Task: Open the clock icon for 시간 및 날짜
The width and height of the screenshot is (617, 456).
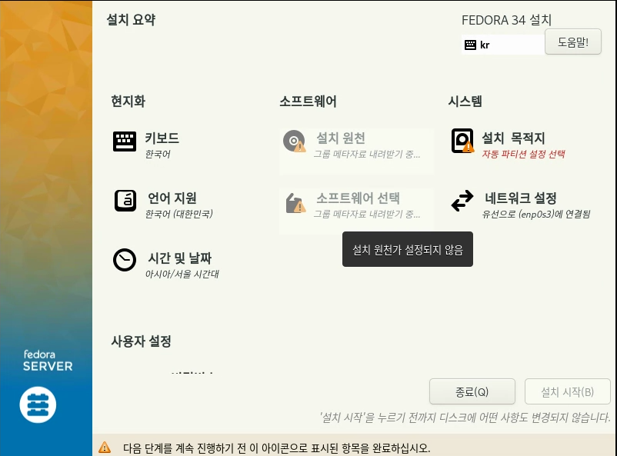Action: pyautogui.click(x=125, y=260)
